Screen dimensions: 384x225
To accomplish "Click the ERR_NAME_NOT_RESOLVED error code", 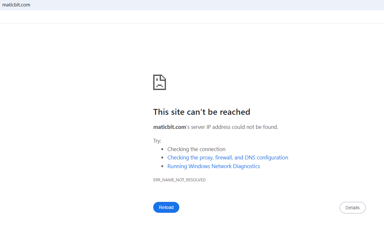I will 179,180.
